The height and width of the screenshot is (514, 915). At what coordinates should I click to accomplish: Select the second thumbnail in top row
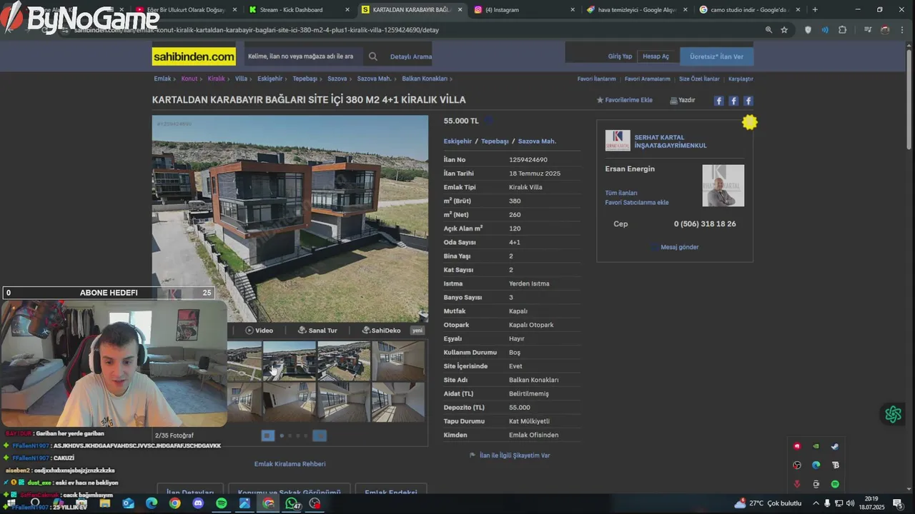click(289, 361)
